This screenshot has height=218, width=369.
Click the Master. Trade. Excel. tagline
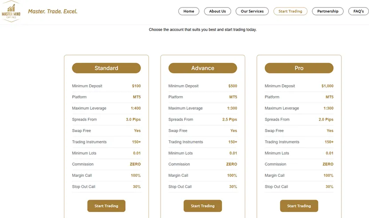pyautogui.click(x=53, y=11)
